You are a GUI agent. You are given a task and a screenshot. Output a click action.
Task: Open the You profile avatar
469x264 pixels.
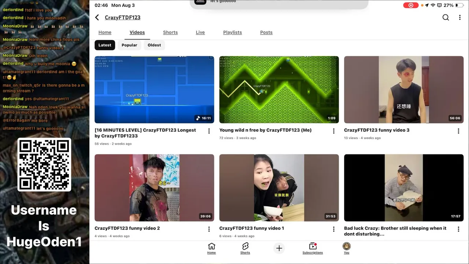click(346, 248)
